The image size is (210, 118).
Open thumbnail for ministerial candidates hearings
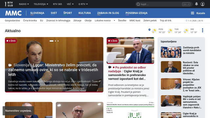coord(171,52)
